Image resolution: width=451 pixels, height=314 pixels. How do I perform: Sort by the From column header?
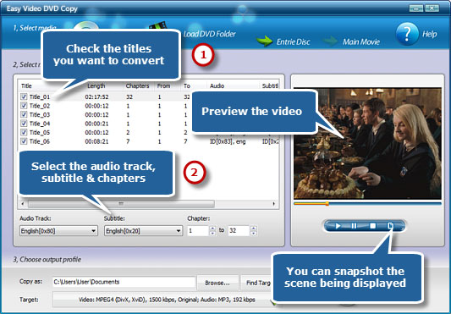coord(163,85)
